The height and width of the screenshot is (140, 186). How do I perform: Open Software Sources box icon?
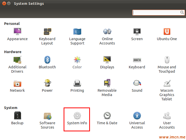(47, 116)
